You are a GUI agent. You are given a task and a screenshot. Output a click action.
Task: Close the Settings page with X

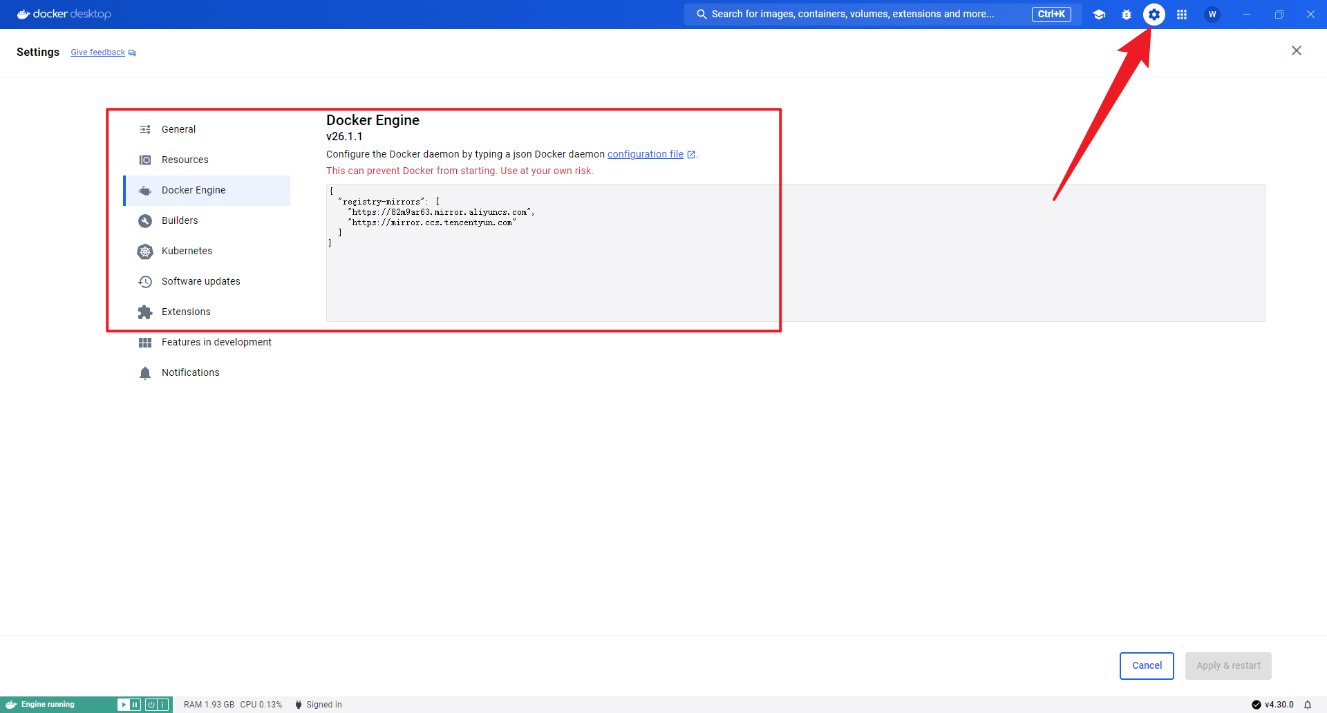pos(1297,50)
